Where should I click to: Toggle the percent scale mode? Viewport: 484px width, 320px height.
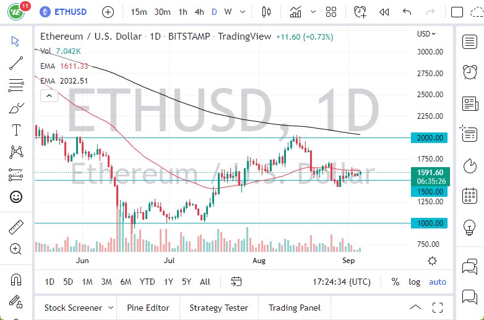pos(395,282)
